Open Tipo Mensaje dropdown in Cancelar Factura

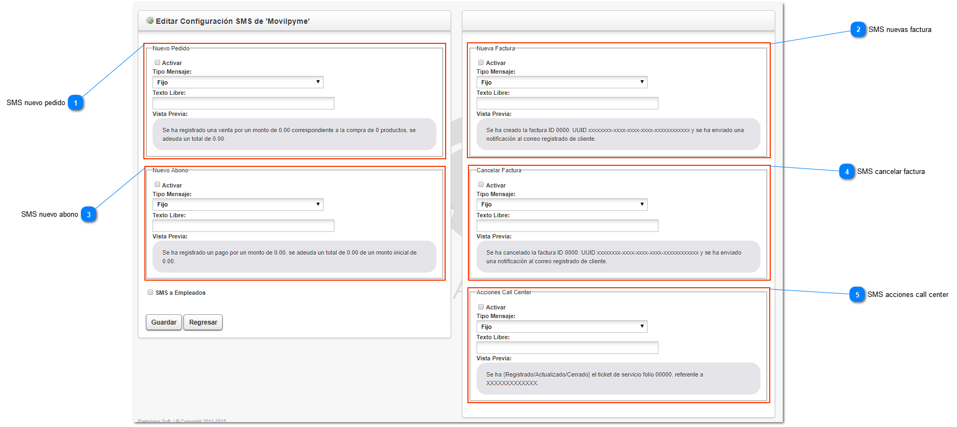point(562,204)
